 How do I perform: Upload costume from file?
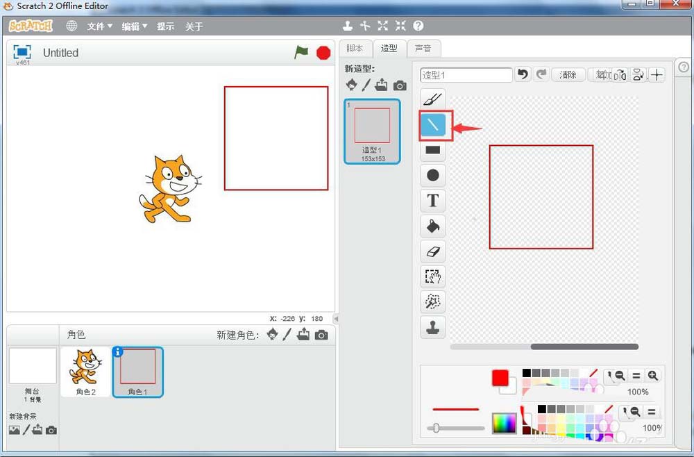[381, 85]
